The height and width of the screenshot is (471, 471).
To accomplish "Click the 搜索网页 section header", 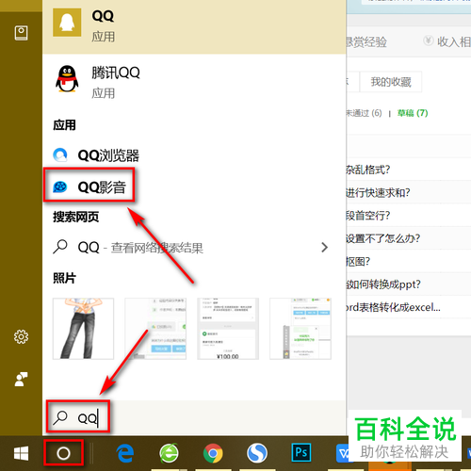I will [75, 217].
